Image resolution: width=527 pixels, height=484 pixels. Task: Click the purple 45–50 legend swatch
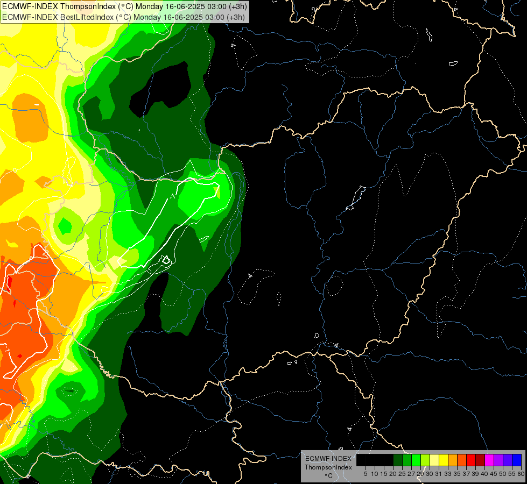click(x=498, y=460)
